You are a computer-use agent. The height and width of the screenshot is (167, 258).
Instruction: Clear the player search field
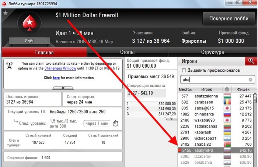250,80
